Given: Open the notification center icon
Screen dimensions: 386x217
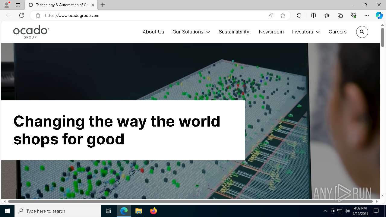Looking at the screenshot, I should tap(376, 211).
